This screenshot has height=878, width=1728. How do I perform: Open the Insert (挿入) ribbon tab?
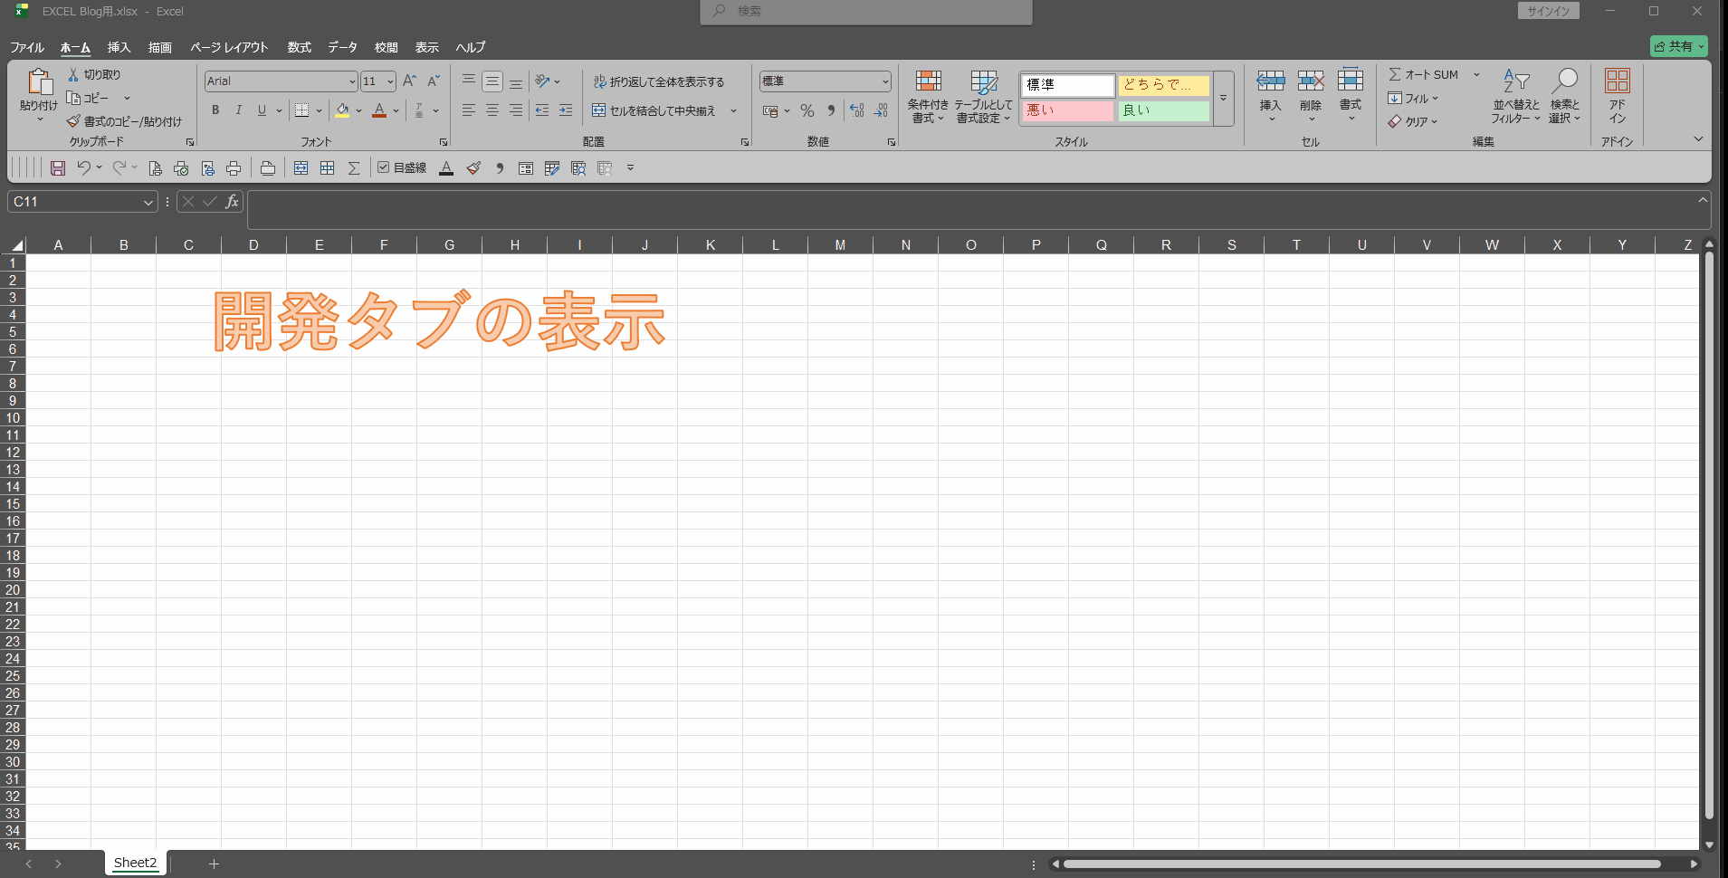(119, 47)
